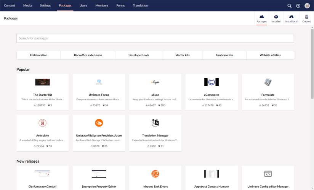Click the Umbraco Config editor Manager icon
314x190 pixels.
click(268, 174)
